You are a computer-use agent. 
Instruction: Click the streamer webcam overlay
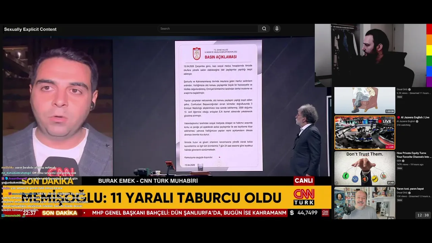pos(371,55)
